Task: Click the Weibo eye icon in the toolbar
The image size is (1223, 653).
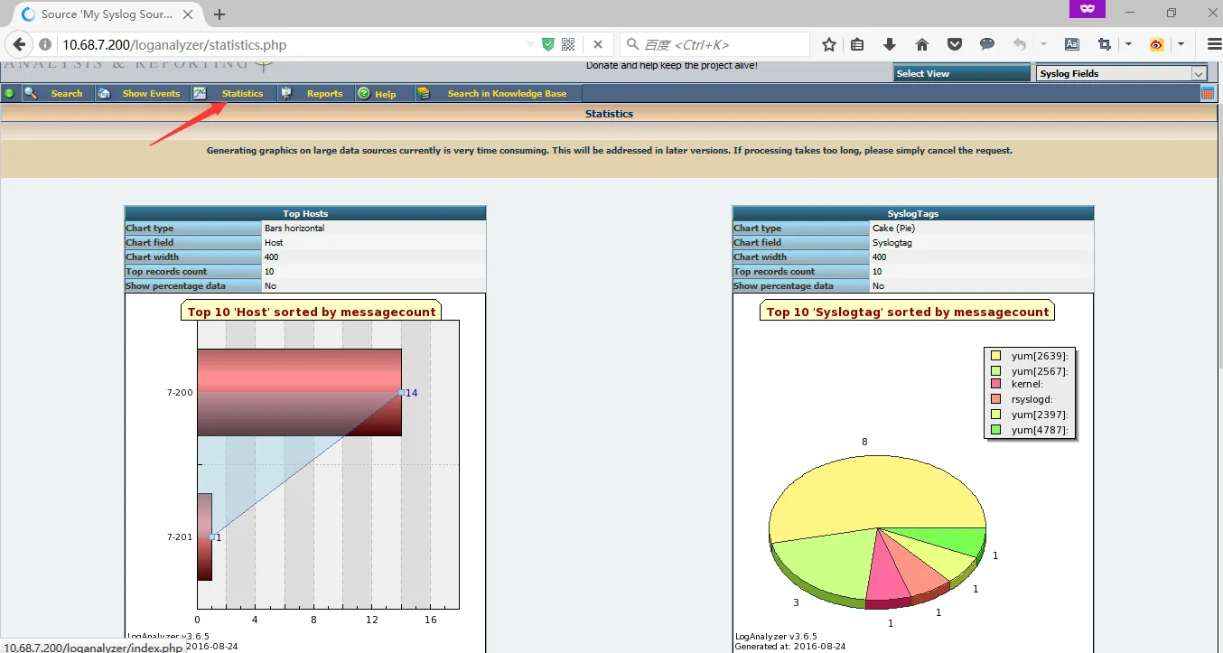Action: point(1156,44)
